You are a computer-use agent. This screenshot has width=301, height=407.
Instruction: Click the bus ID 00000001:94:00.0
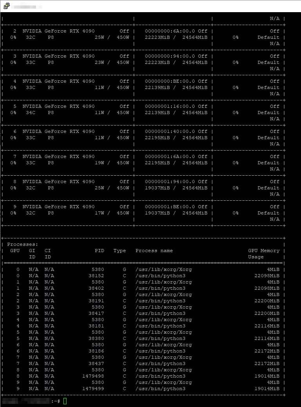tap(170, 182)
